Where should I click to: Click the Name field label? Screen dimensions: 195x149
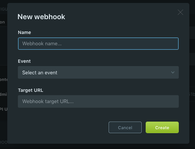coord(24,32)
